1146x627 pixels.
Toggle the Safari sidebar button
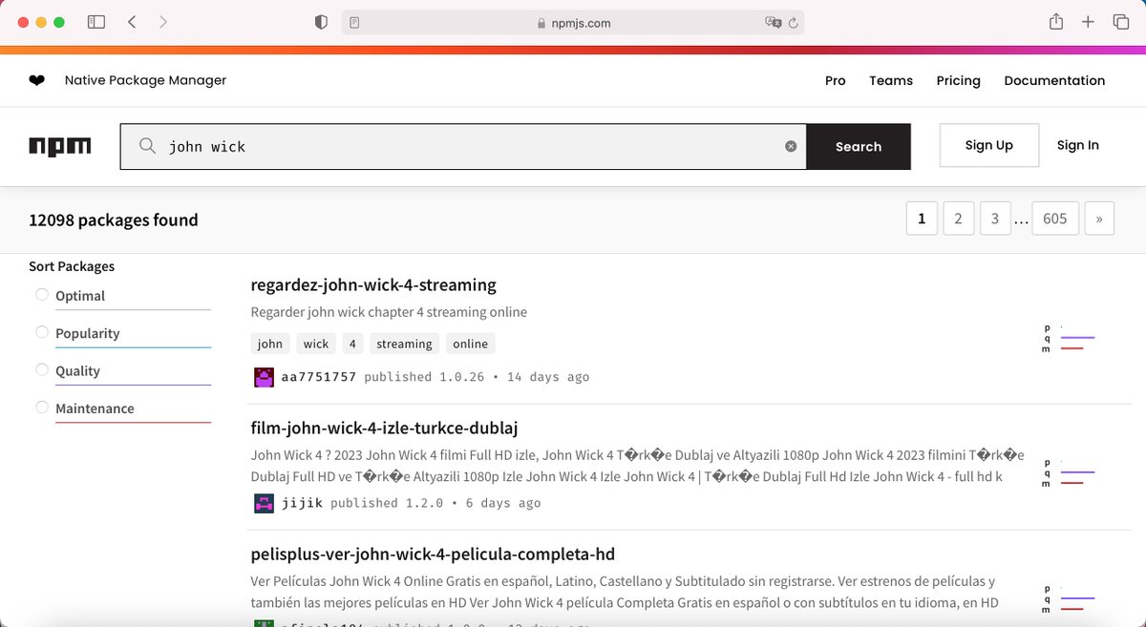(96, 22)
